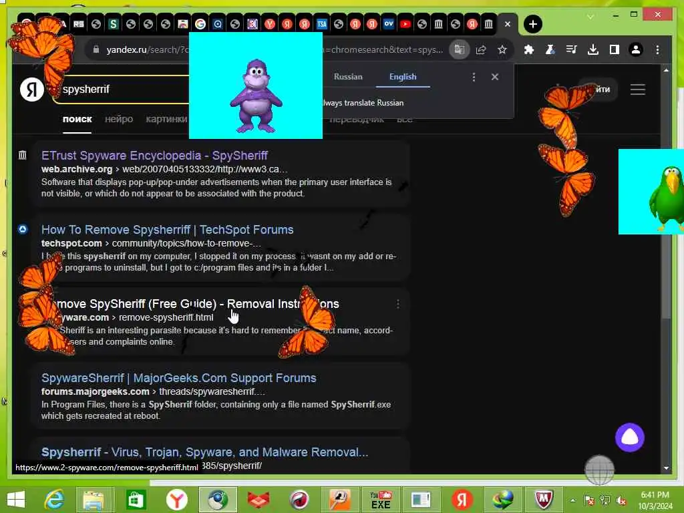Open Windows Store from taskbar

click(135, 500)
